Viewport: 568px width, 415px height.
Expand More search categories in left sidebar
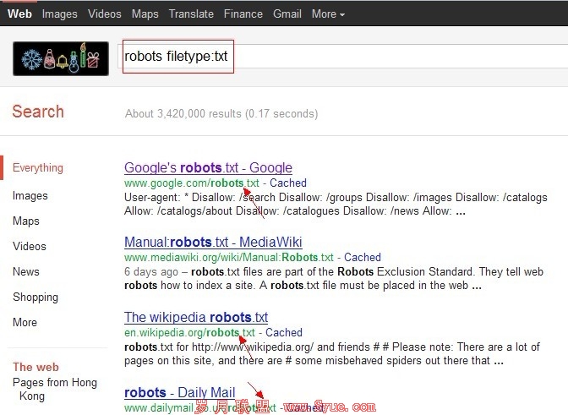coord(25,322)
